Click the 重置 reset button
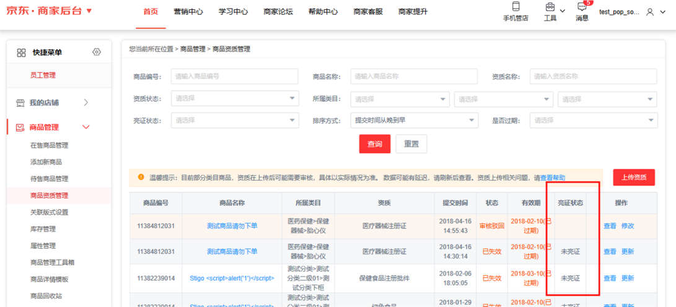676x307 pixels. coord(411,145)
